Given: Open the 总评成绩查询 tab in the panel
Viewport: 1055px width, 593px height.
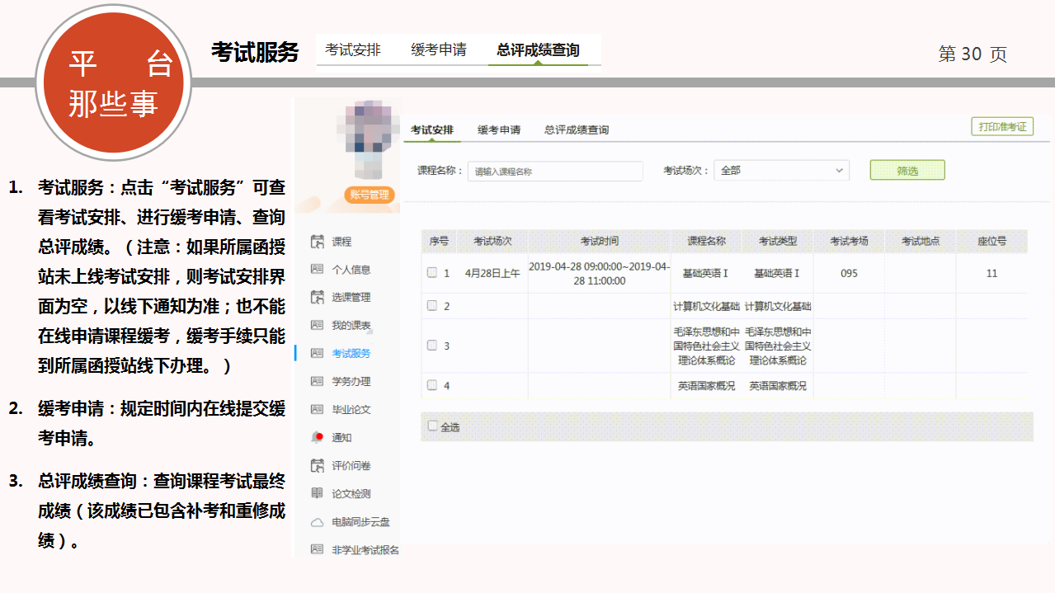Looking at the screenshot, I should point(577,130).
